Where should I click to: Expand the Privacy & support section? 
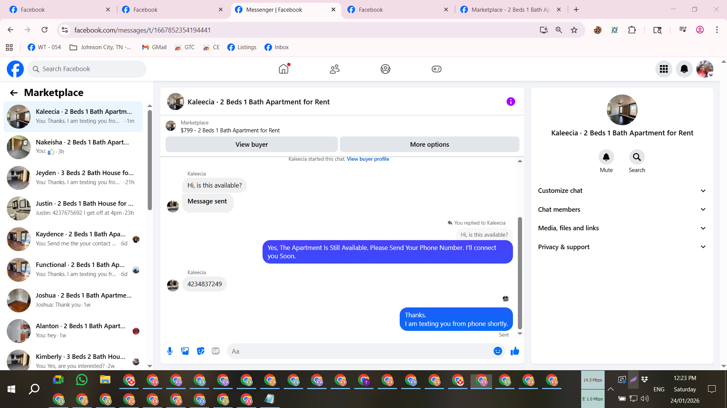(x=622, y=247)
